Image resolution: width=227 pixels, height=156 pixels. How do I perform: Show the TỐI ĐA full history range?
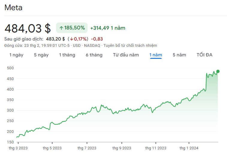205,55
